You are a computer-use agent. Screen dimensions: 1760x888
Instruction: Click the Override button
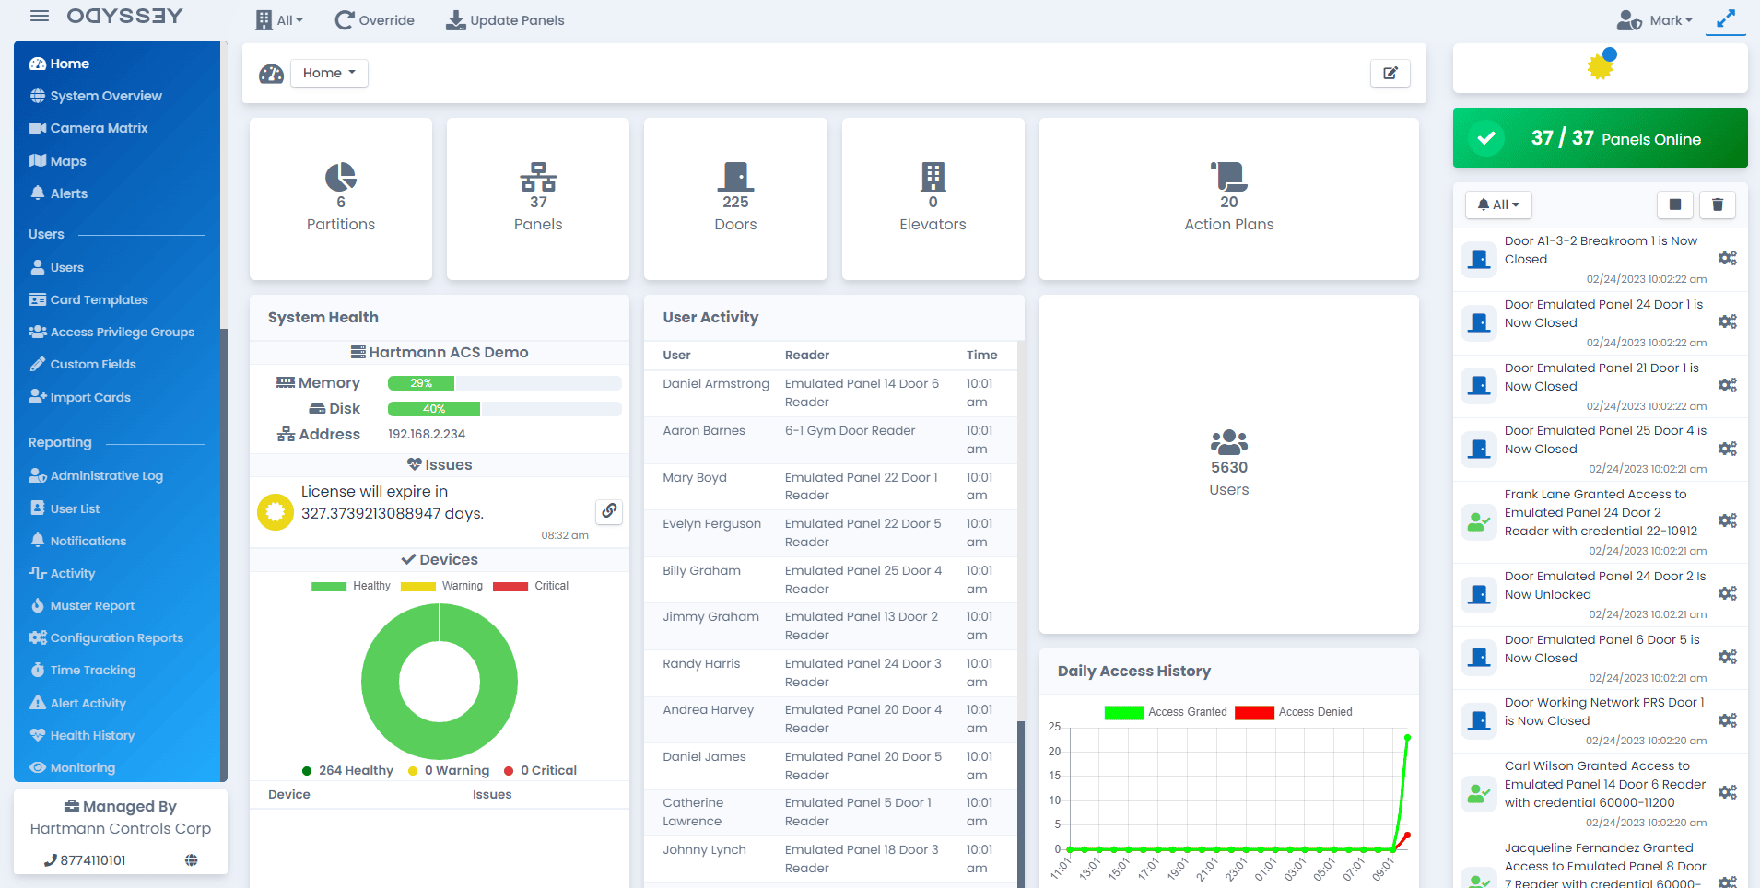click(x=374, y=20)
